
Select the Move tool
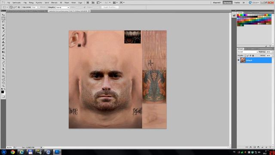[3, 15]
